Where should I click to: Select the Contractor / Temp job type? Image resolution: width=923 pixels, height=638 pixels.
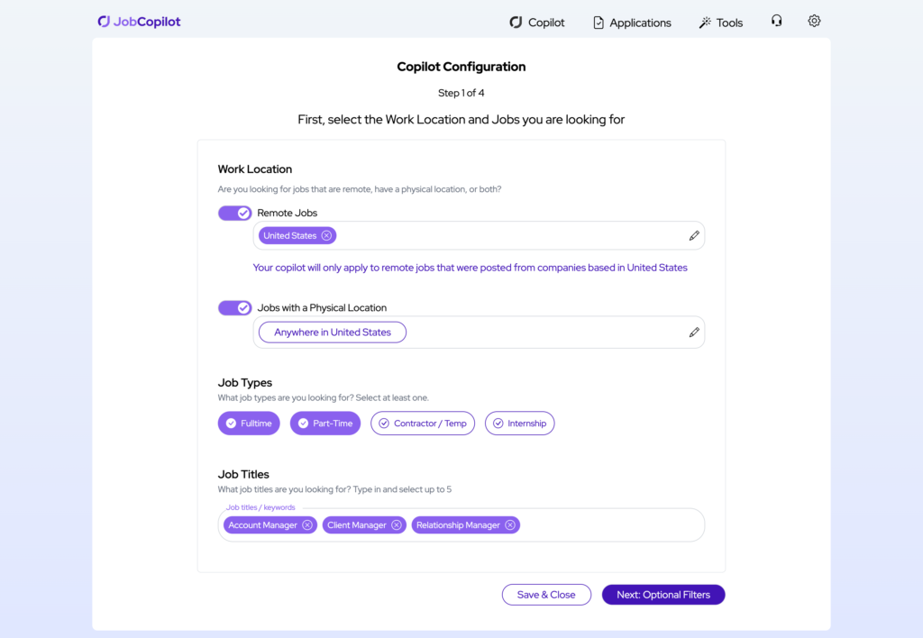click(x=422, y=424)
